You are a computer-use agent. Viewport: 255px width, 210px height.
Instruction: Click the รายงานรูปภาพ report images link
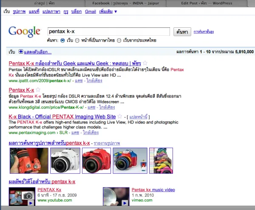click(x=107, y=143)
